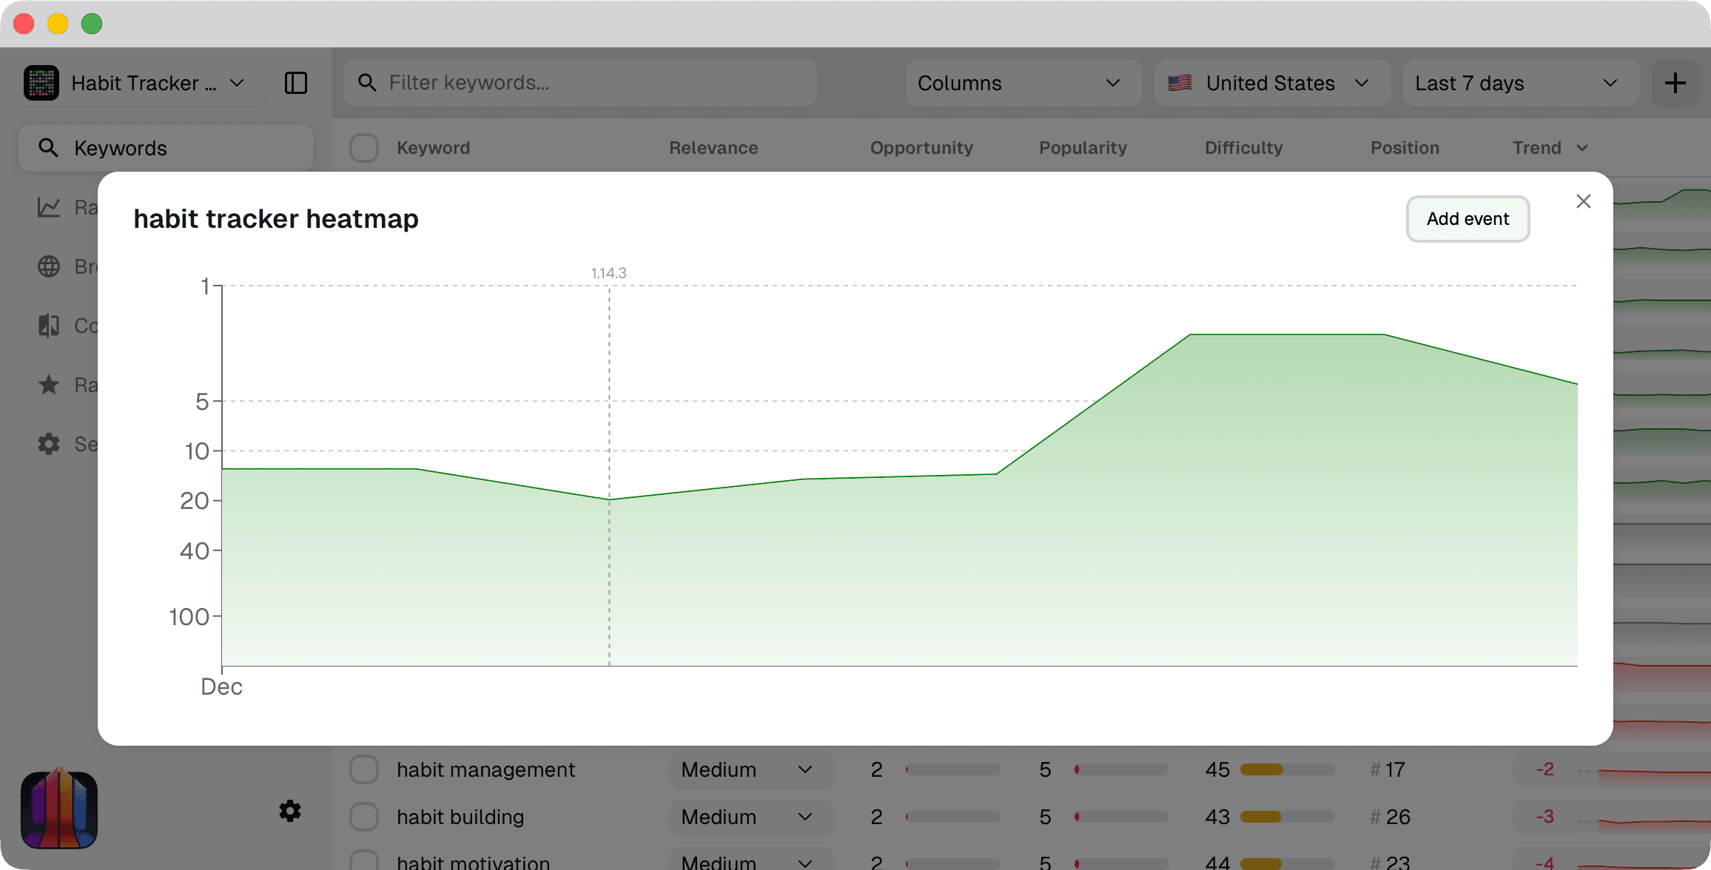Check the habit building row checkbox
This screenshot has width=1711, height=870.
(363, 817)
